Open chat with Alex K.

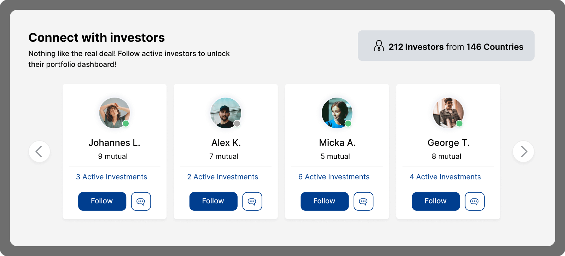pos(252,201)
